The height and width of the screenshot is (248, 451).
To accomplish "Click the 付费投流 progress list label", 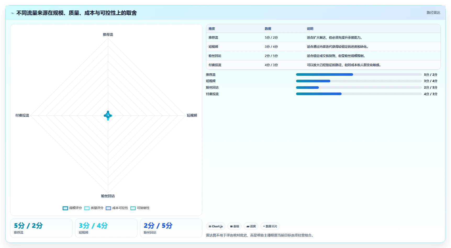I will click(x=212, y=94).
